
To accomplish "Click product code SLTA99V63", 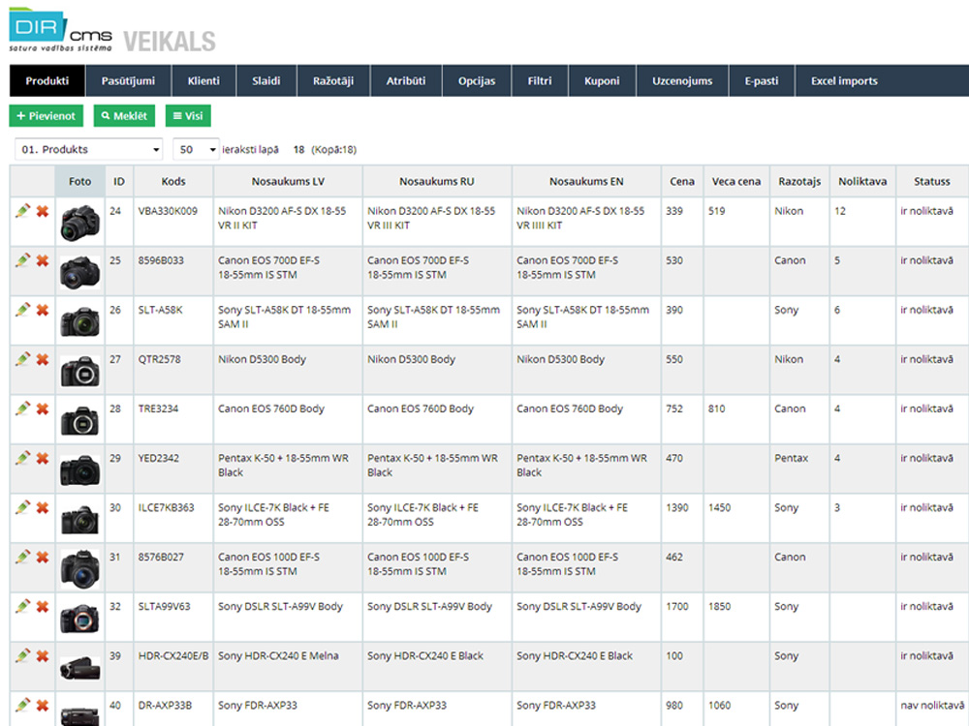I will tap(165, 606).
